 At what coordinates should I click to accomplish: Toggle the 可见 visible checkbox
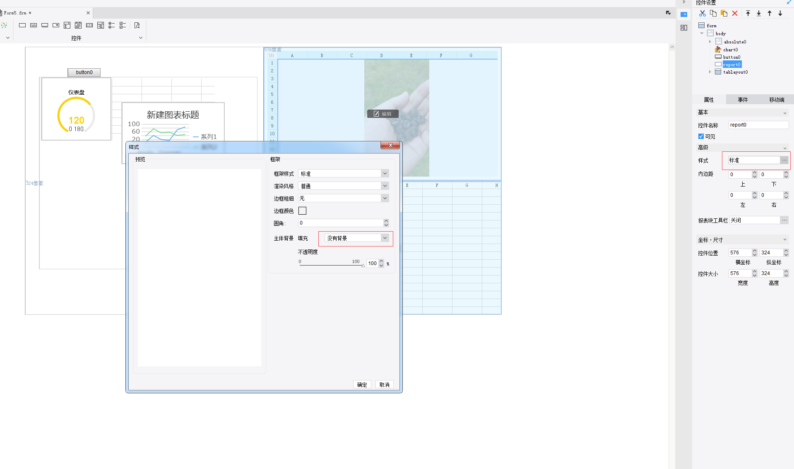coord(701,136)
